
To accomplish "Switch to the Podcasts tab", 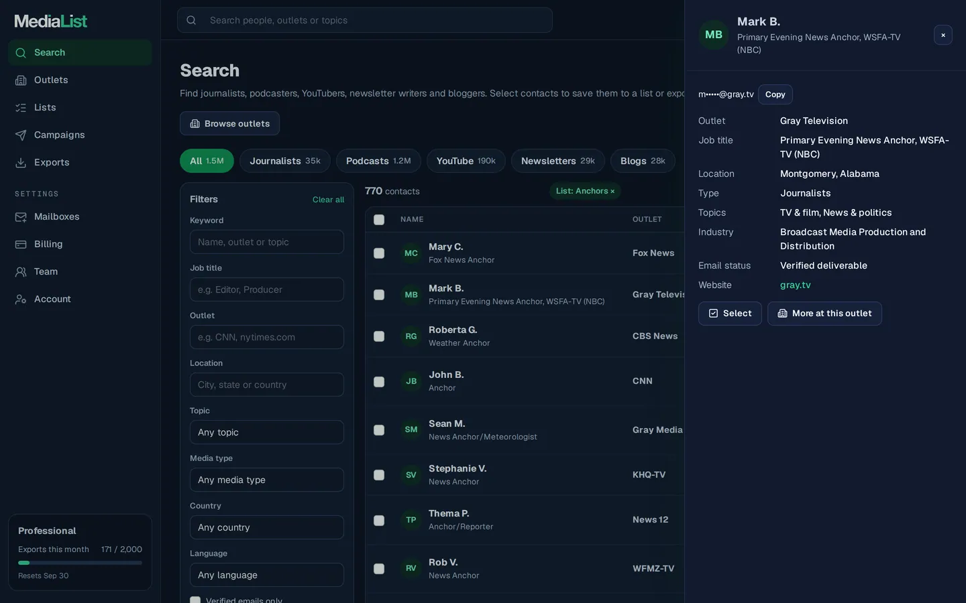I will 378,161.
